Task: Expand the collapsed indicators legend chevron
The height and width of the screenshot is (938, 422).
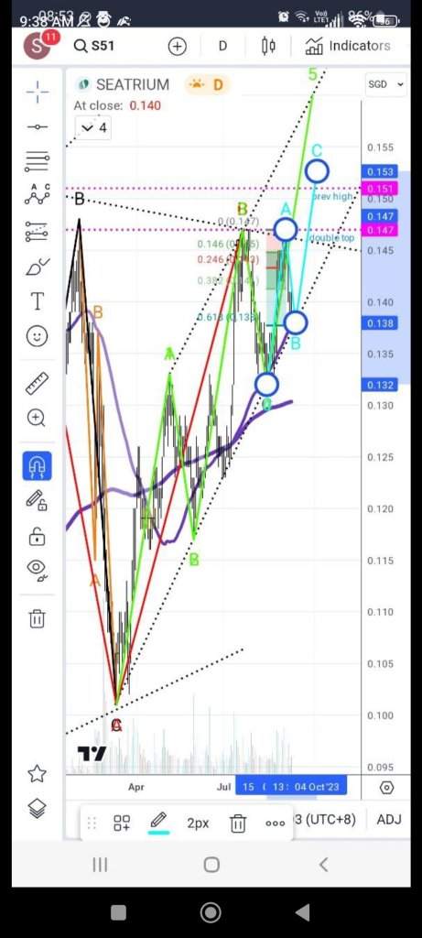Action: [x=94, y=127]
